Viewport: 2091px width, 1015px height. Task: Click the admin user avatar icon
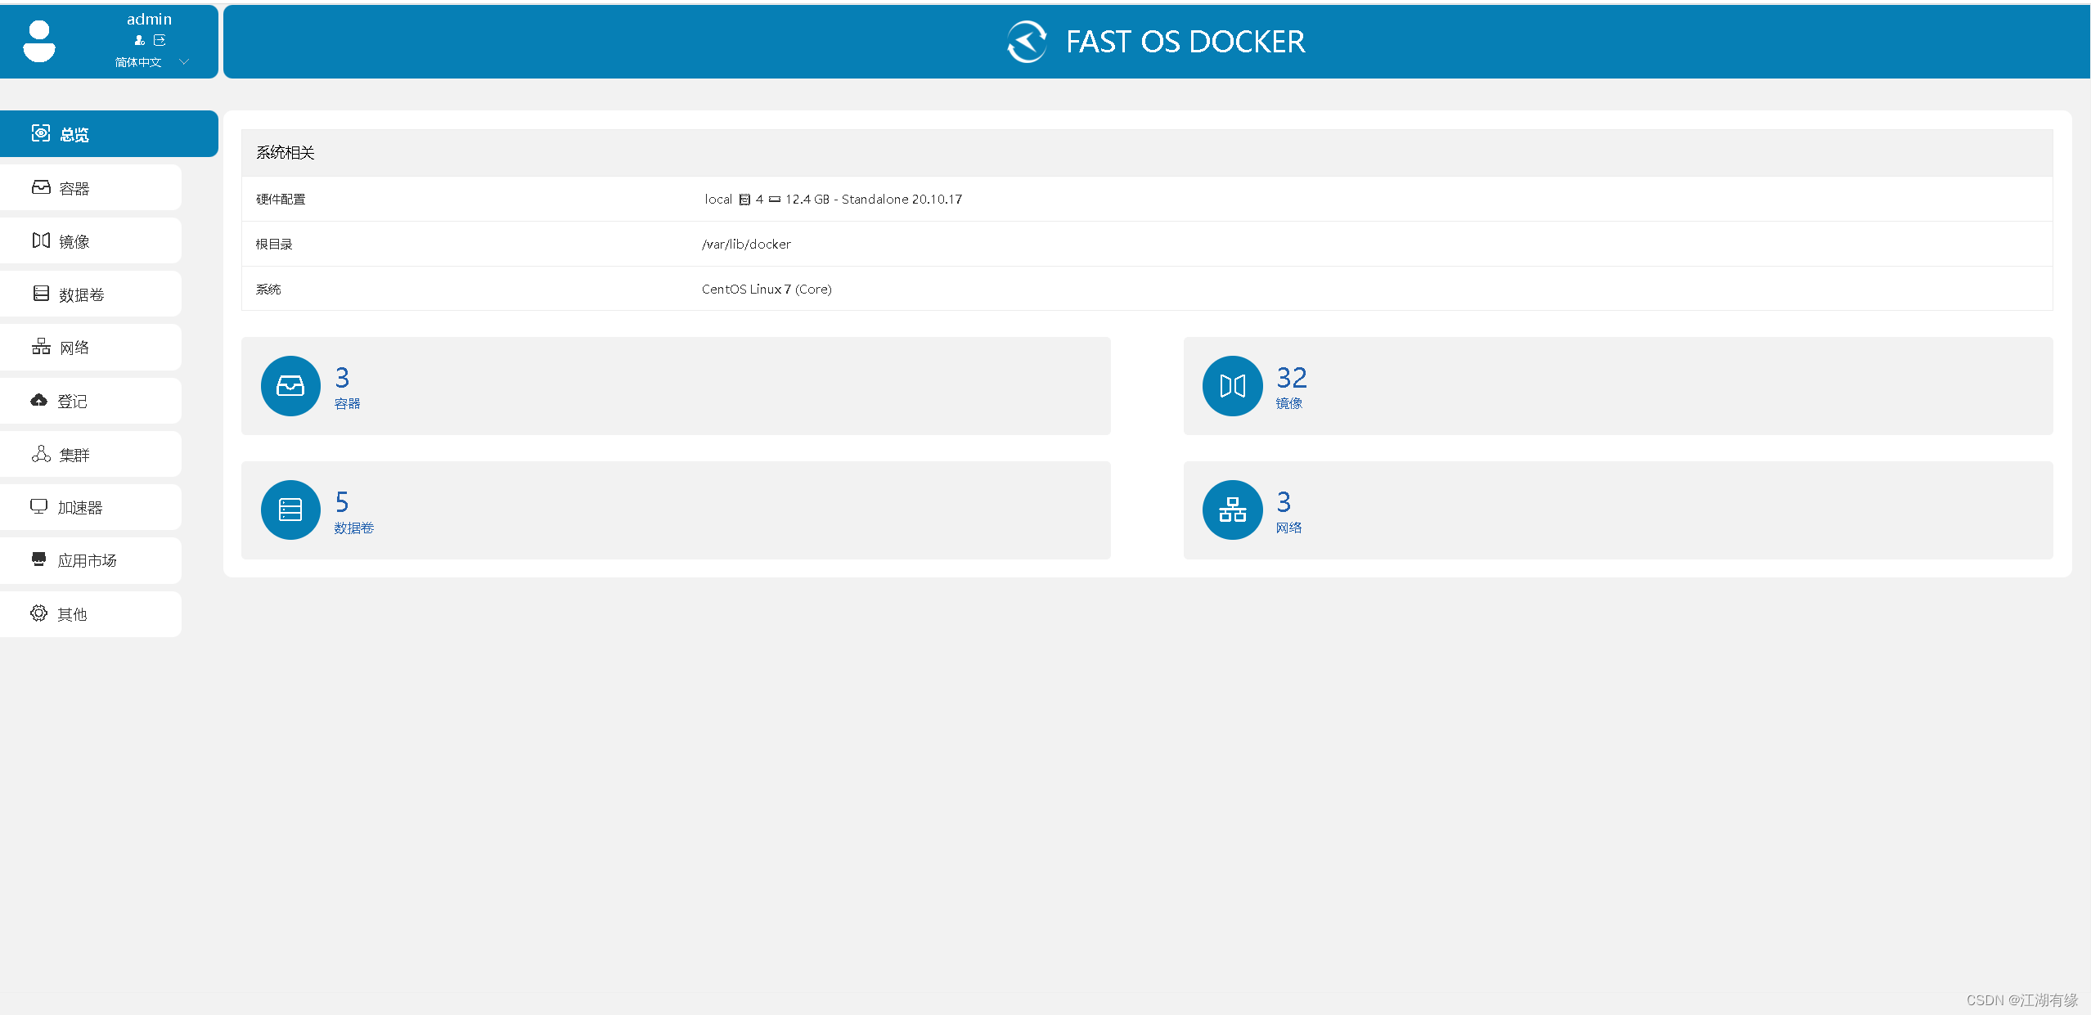pyautogui.click(x=39, y=41)
